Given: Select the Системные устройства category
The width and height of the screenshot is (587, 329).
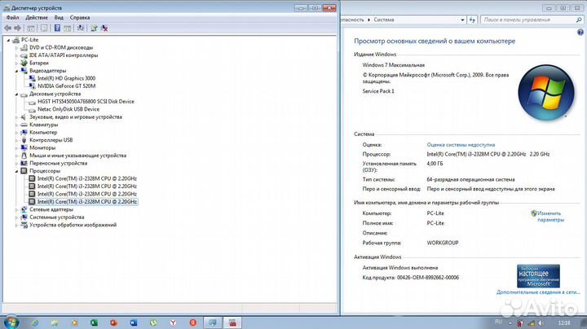Looking at the screenshot, I should tap(57, 217).
